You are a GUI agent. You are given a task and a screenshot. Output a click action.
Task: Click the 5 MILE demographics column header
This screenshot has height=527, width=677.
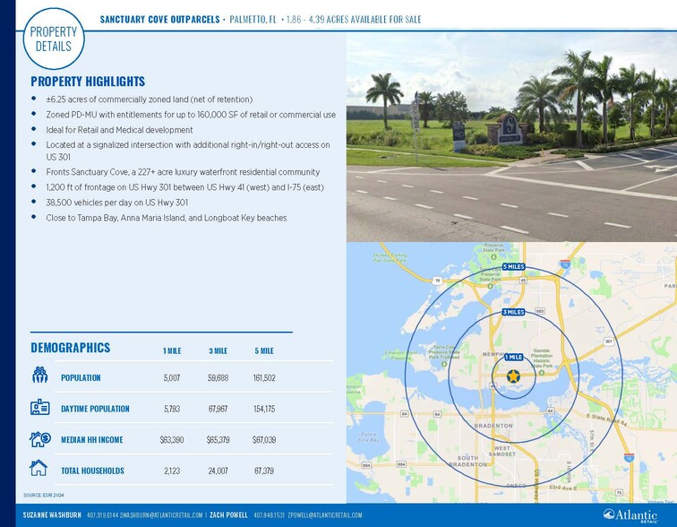[x=264, y=350]
